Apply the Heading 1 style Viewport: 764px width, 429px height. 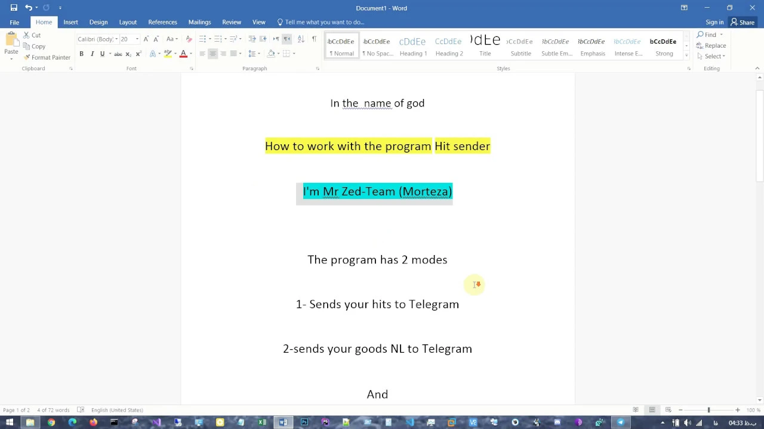pos(413,46)
